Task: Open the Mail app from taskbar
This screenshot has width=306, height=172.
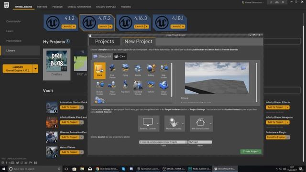Action: (x=90, y=169)
